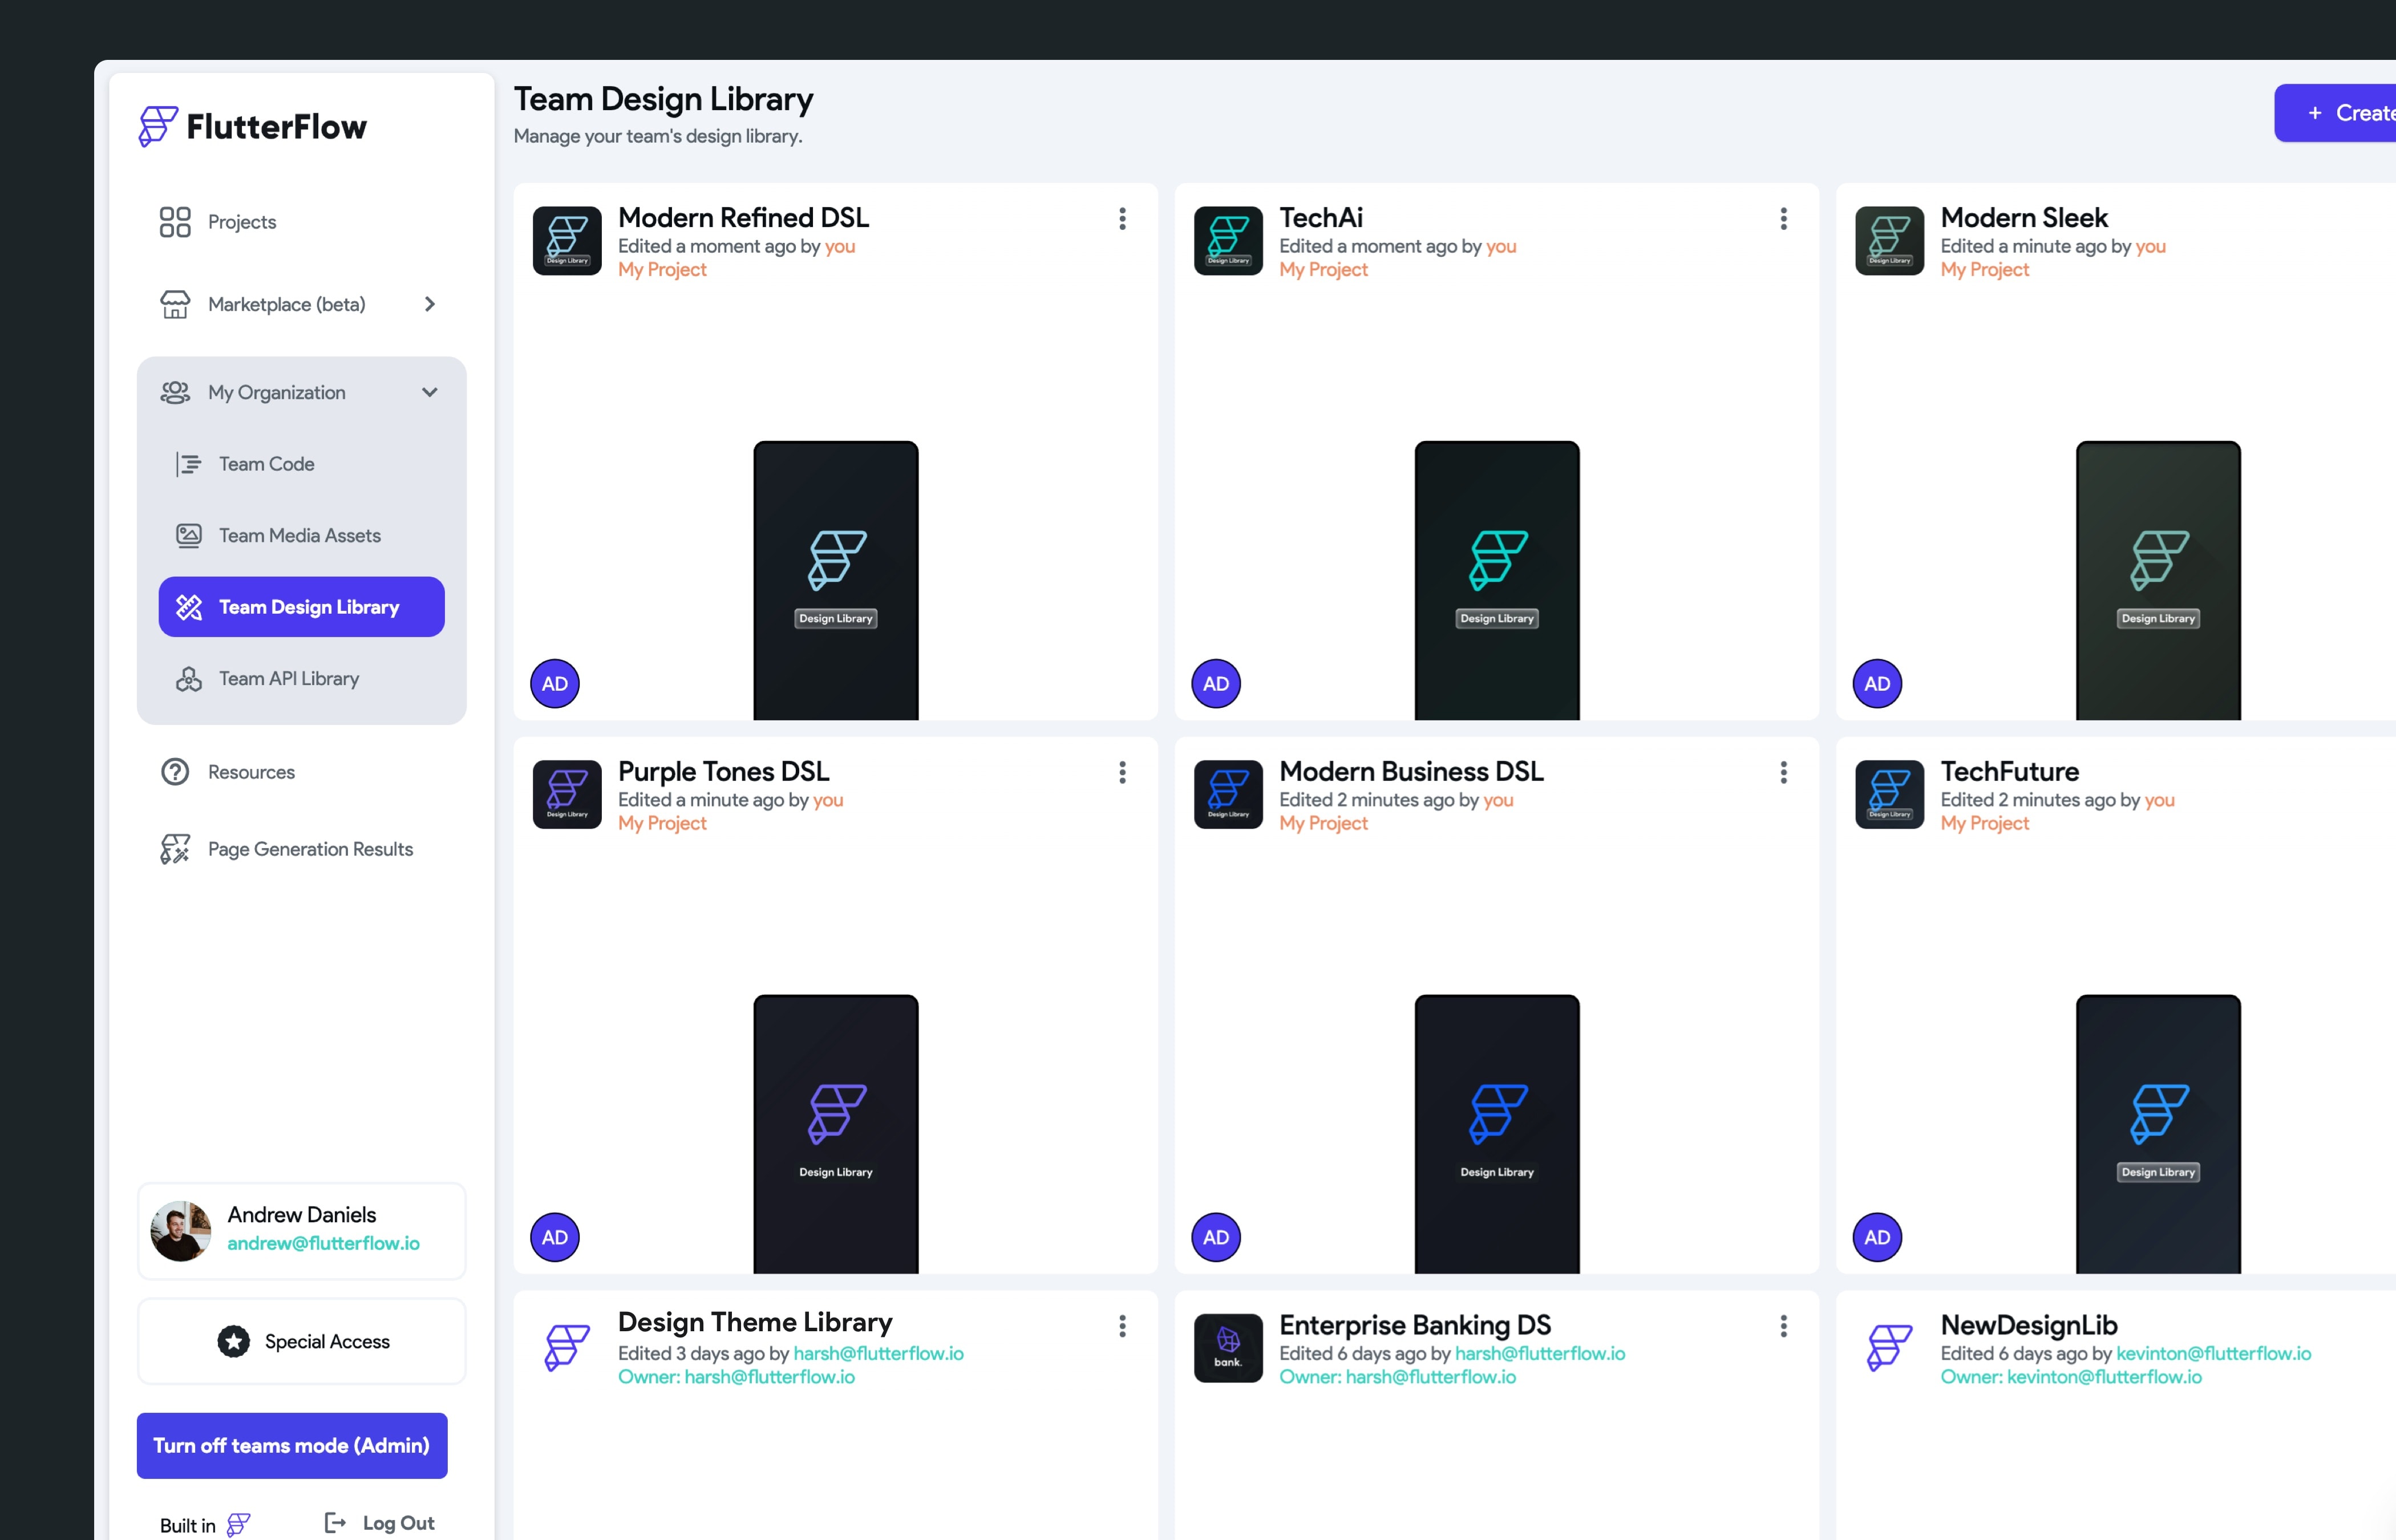Click the Resources question mark icon
The image size is (2396, 1540).
[175, 772]
